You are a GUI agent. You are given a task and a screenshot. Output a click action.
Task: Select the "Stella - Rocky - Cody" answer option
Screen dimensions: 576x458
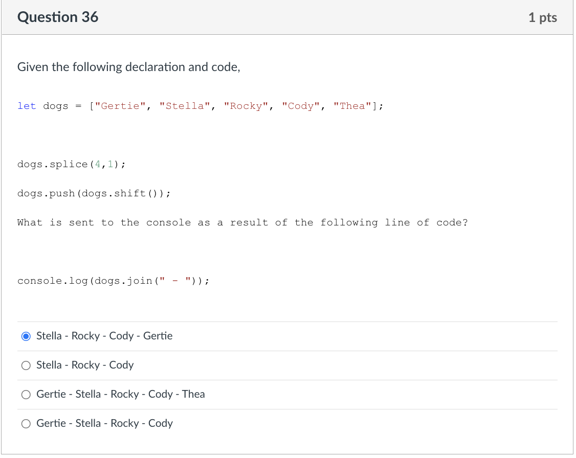coord(26,365)
